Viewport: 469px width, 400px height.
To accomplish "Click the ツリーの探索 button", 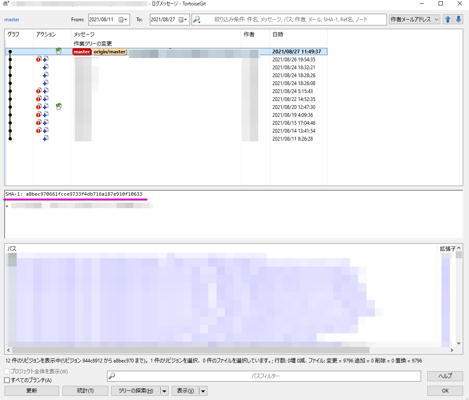I will point(136,391).
